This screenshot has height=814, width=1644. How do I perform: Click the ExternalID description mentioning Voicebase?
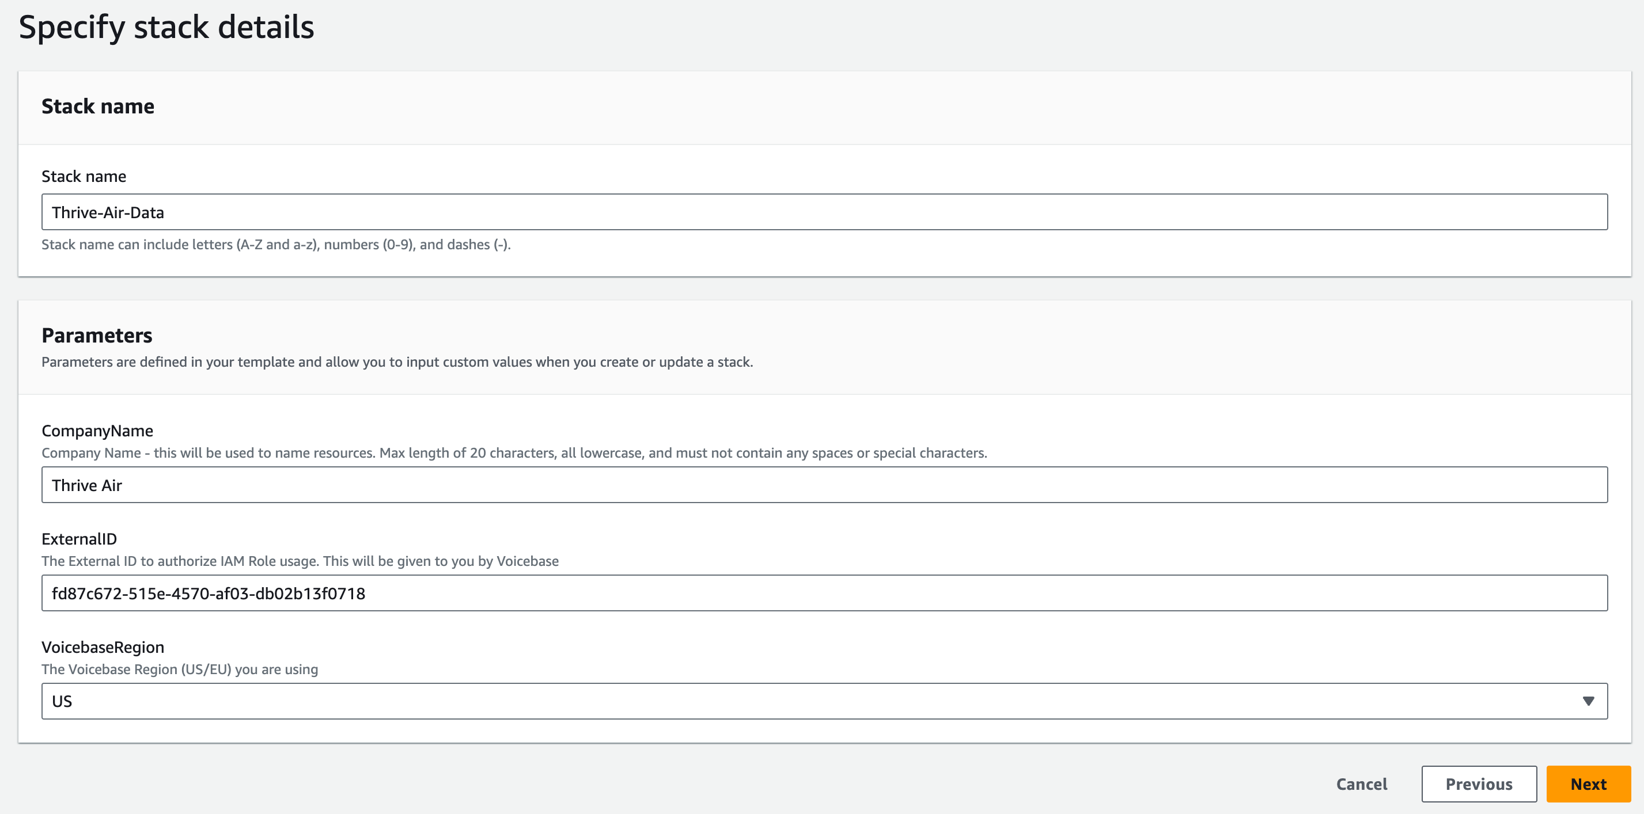(x=300, y=561)
